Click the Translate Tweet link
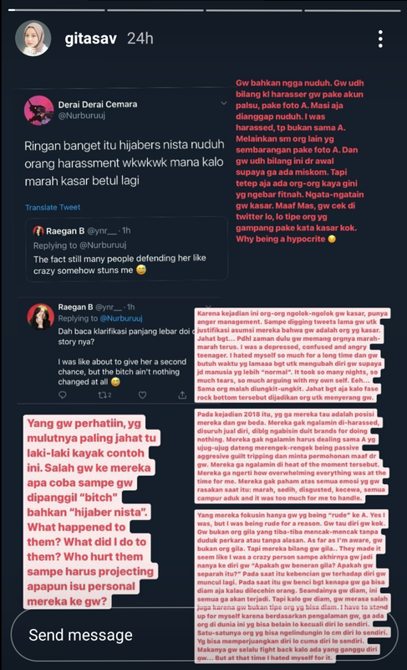 point(53,207)
